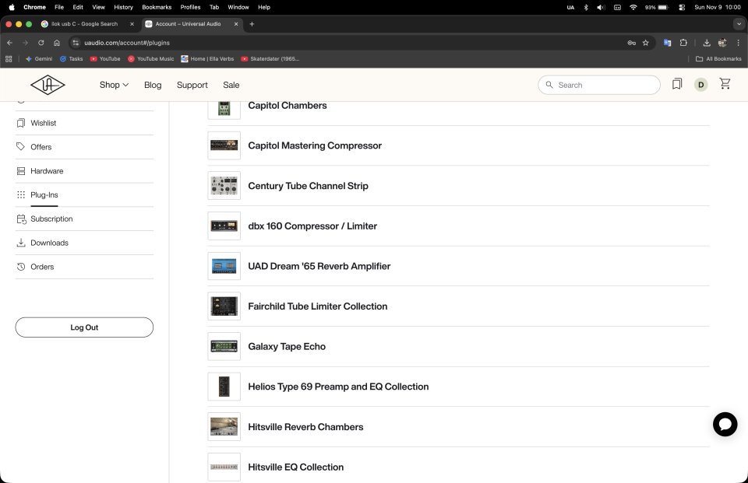Open the Bookmarks menu in menu bar
The height and width of the screenshot is (483, 748).
click(x=156, y=7)
